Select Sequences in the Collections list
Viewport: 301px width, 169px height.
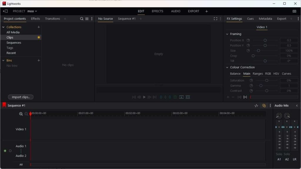[x=14, y=43]
